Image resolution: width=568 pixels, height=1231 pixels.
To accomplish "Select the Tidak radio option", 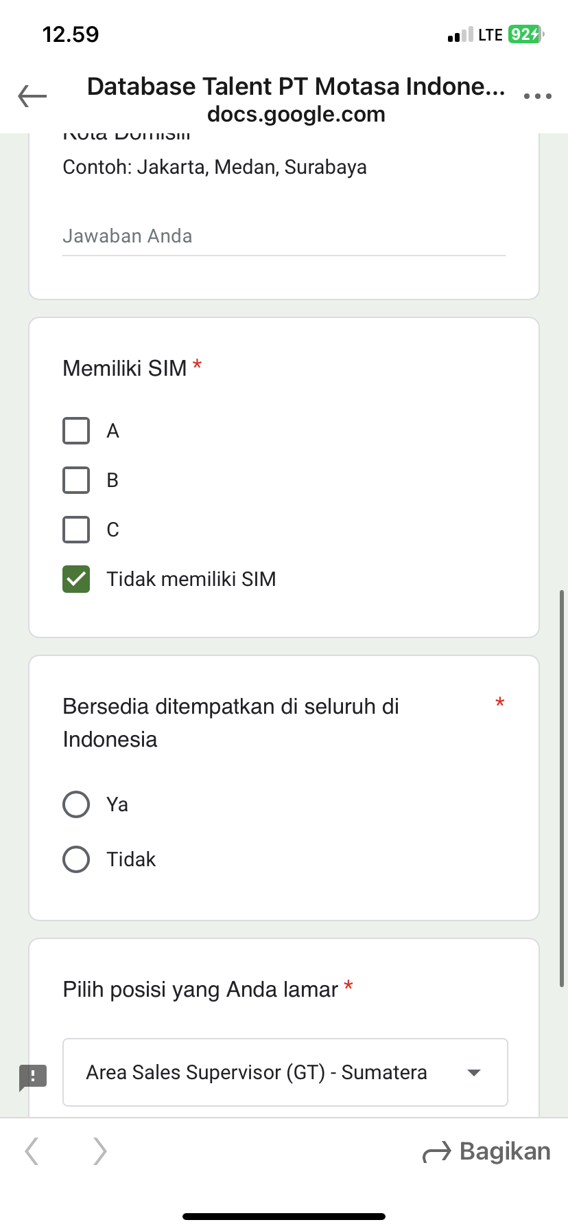I will (x=76, y=859).
